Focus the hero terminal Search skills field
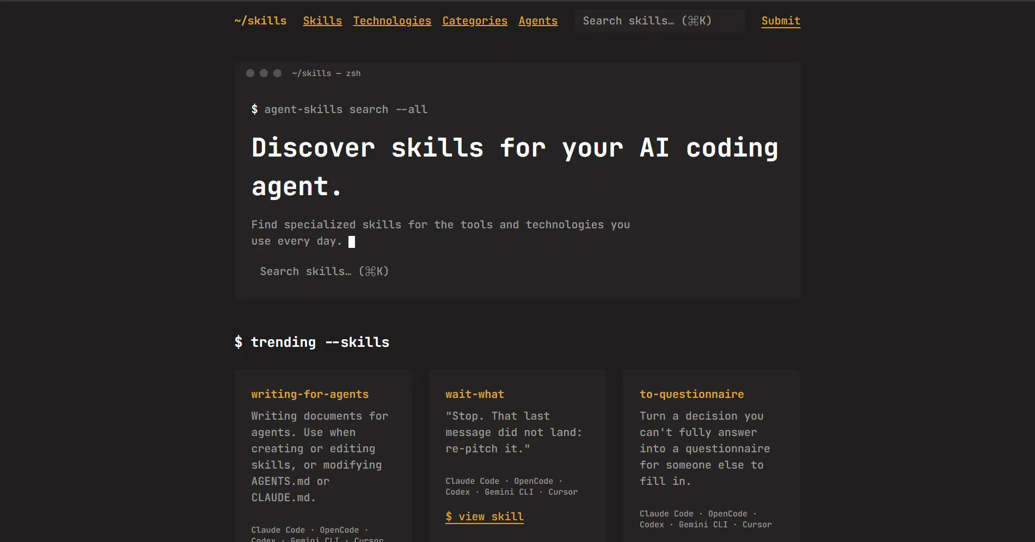Screen dimensions: 1035x542 (x=517, y=271)
